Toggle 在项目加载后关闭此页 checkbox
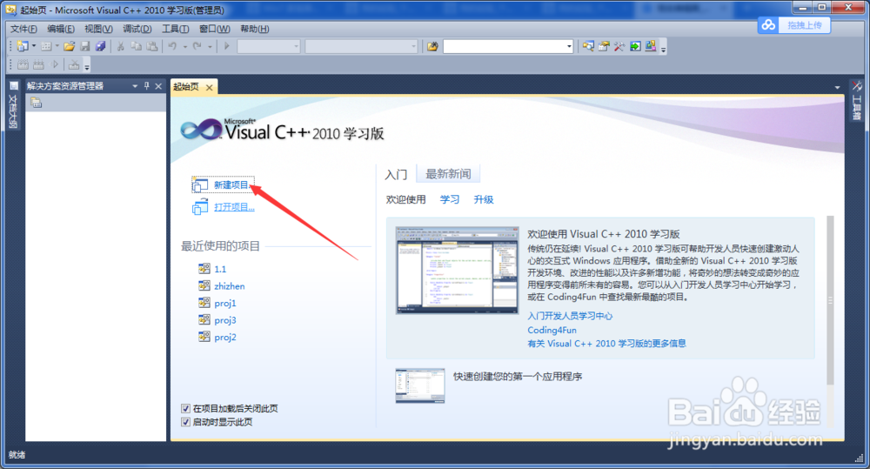This screenshot has height=469, width=870. click(x=186, y=408)
